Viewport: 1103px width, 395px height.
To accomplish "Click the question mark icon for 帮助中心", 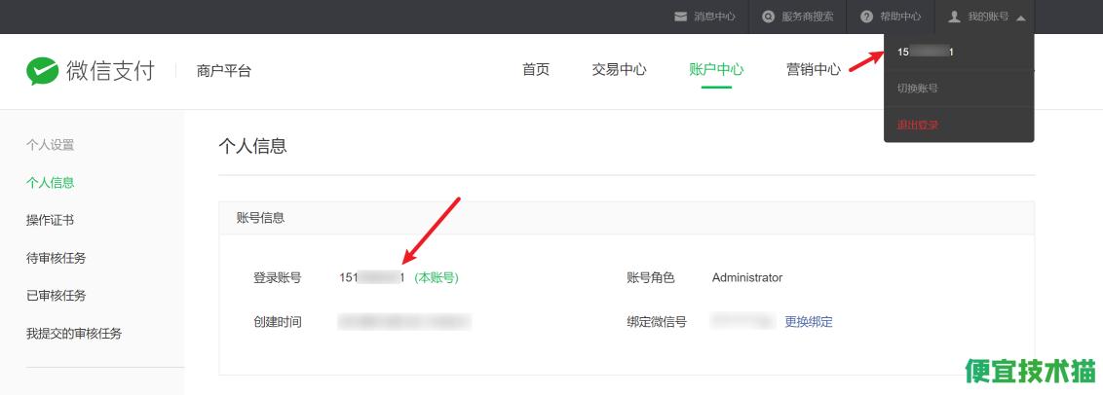I will click(x=866, y=17).
